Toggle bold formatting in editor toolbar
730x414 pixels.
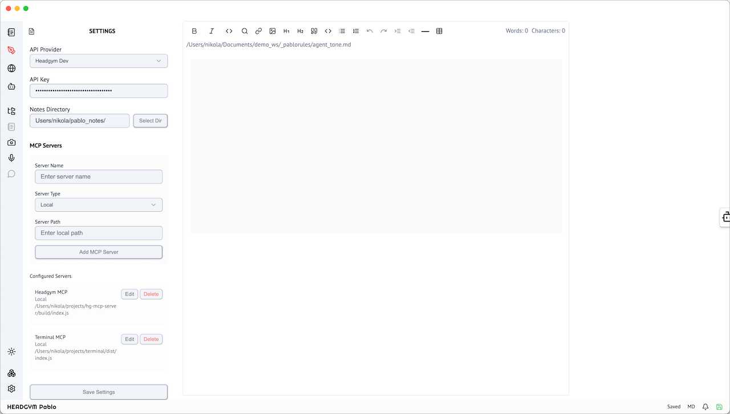tap(194, 31)
